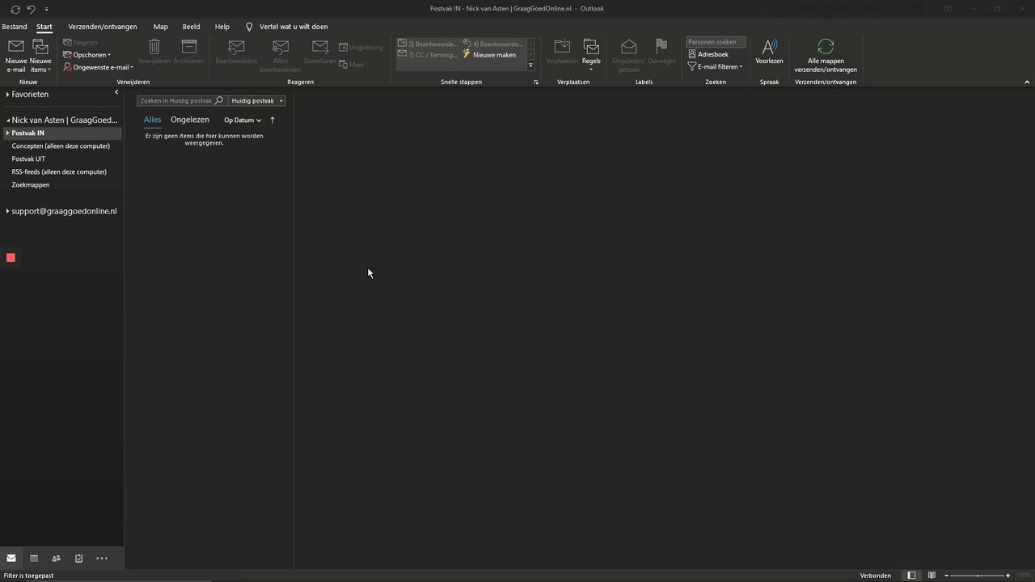Open the Snelle stappen dialog launcher

[535, 82]
